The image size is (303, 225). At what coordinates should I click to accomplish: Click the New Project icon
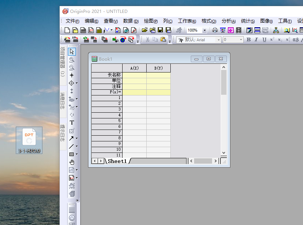click(x=67, y=31)
